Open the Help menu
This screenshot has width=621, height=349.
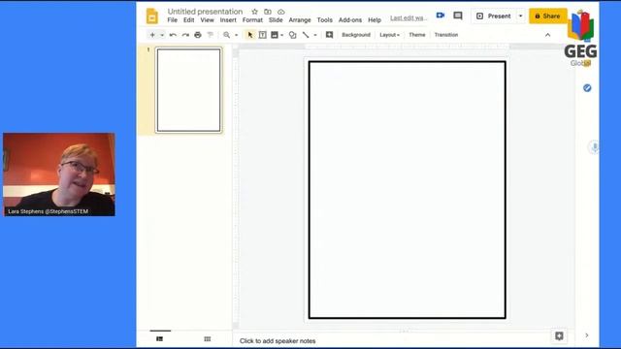[x=375, y=19]
